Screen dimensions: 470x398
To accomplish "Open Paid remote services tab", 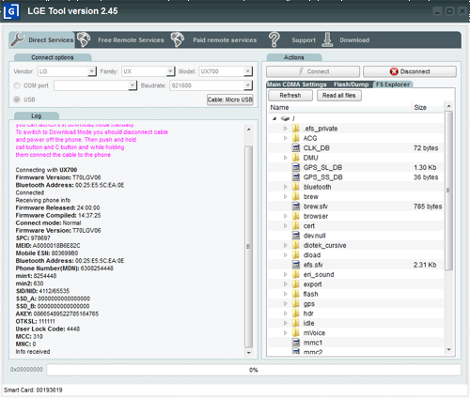I will [x=214, y=39].
